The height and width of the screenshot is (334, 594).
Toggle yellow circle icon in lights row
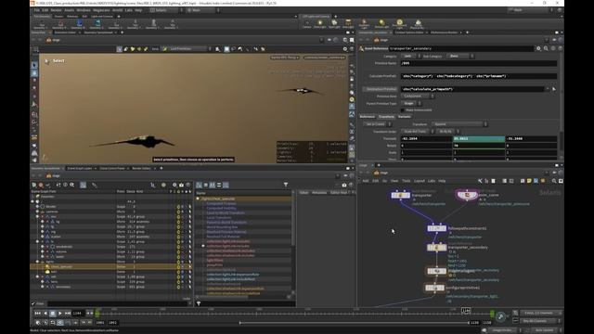pos(178,262)
